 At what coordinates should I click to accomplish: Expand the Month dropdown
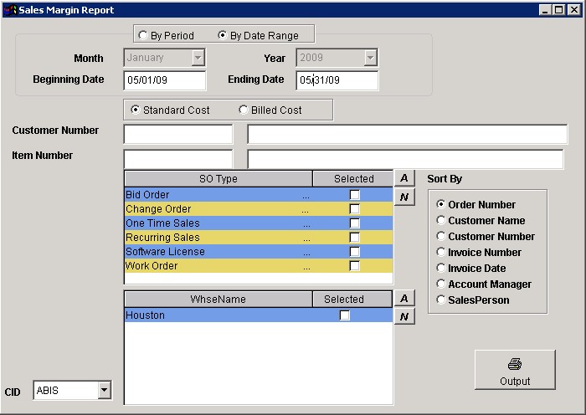198,59
